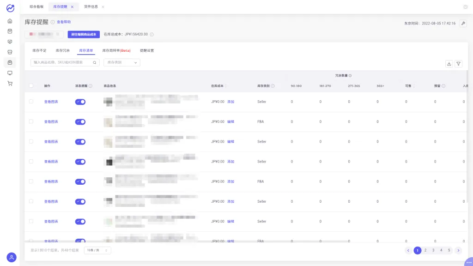Viewport: 473px width, 266px height.
Task: Close the 货件信息 tab
Action: pyautogui.click(x=103, y=7)
